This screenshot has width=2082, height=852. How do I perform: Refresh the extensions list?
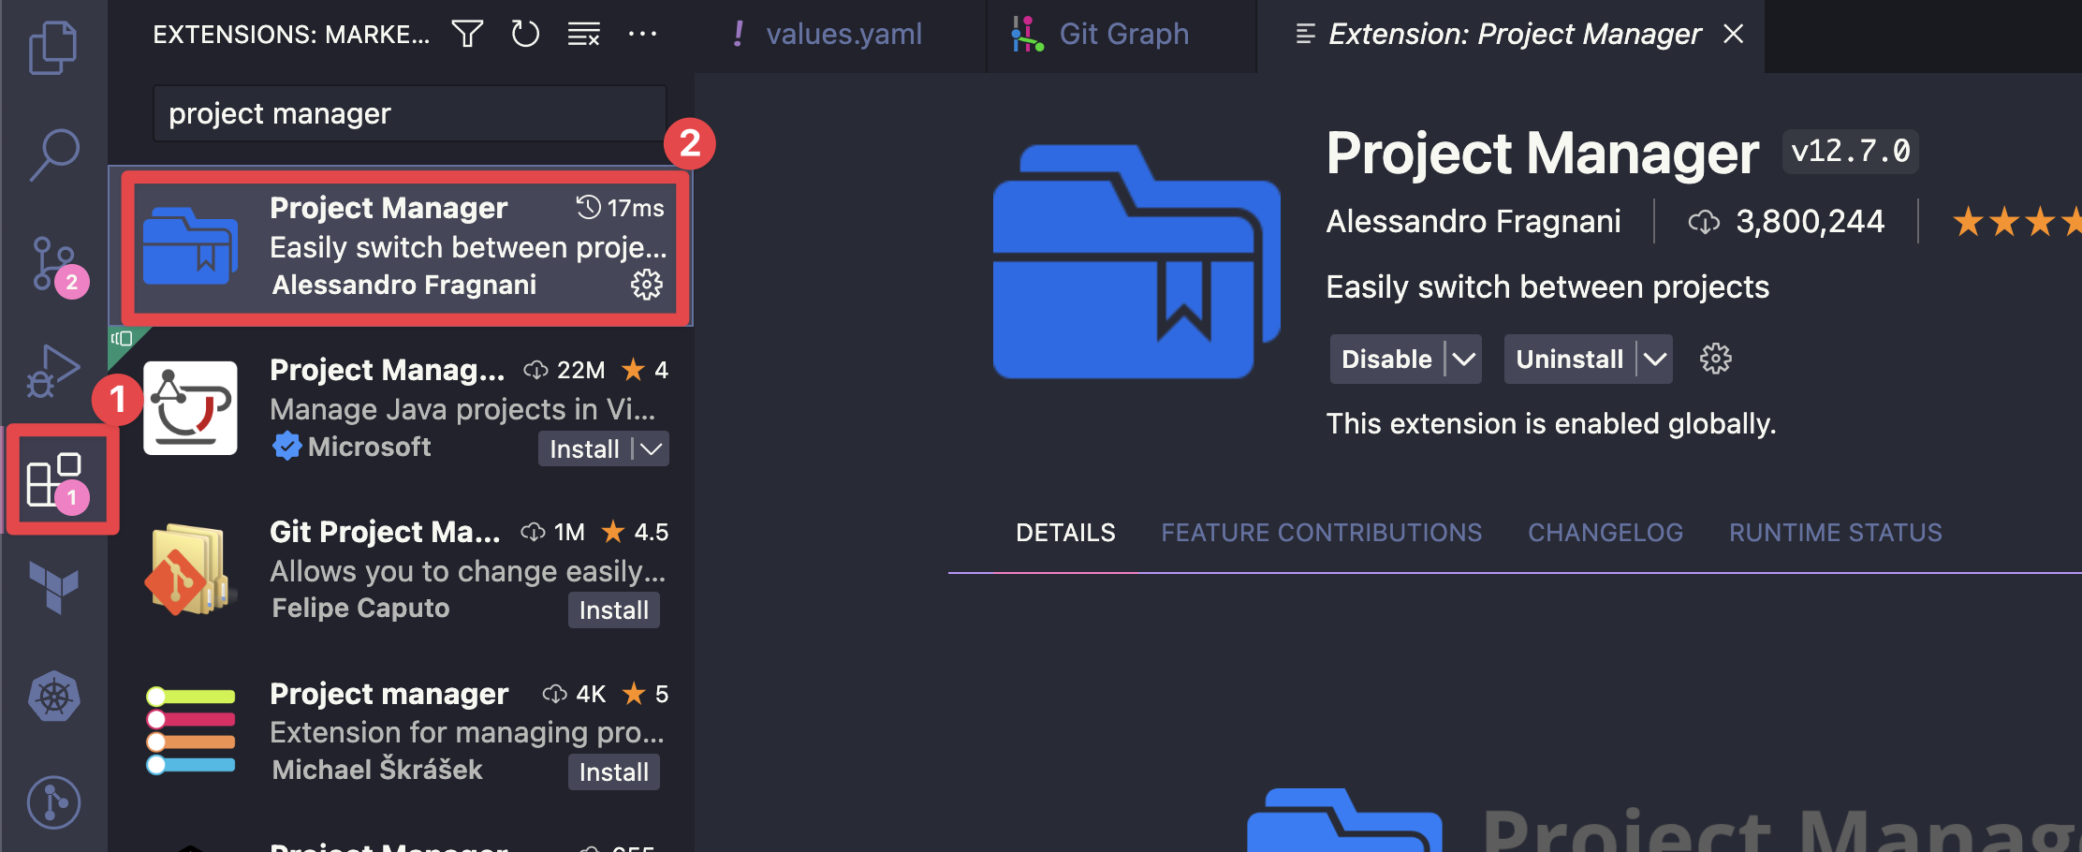click(x=525, y=35)
